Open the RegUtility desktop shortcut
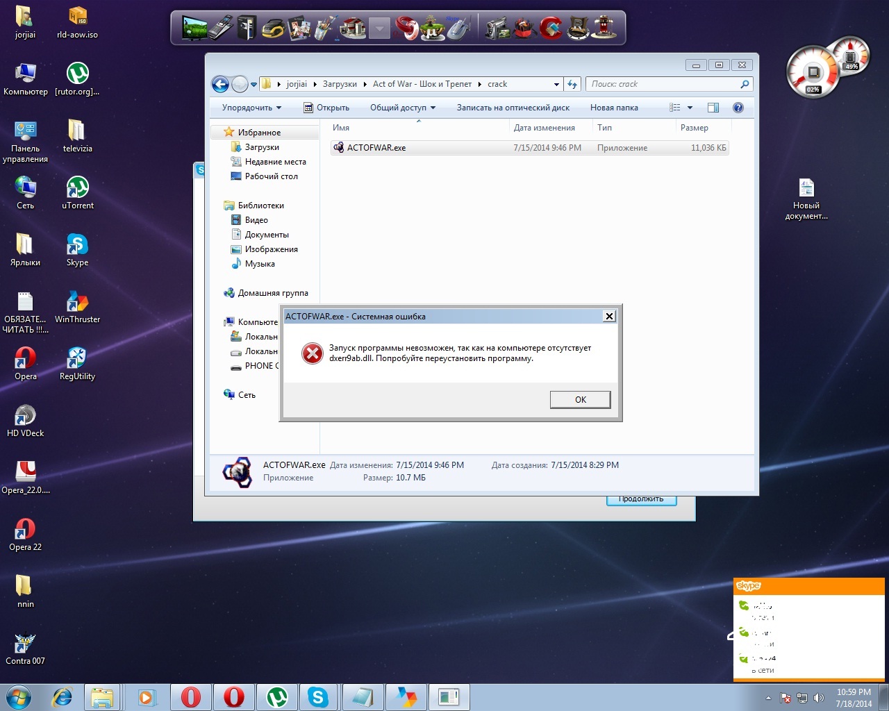 77,364
